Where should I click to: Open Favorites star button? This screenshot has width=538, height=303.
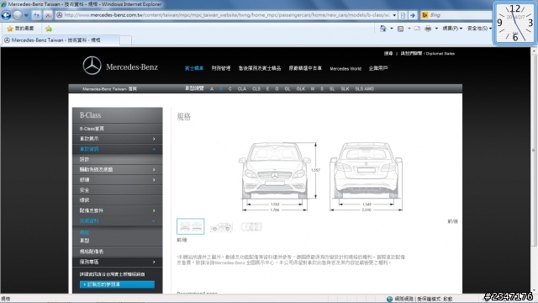pyautogui.click(x=20, y=29)
